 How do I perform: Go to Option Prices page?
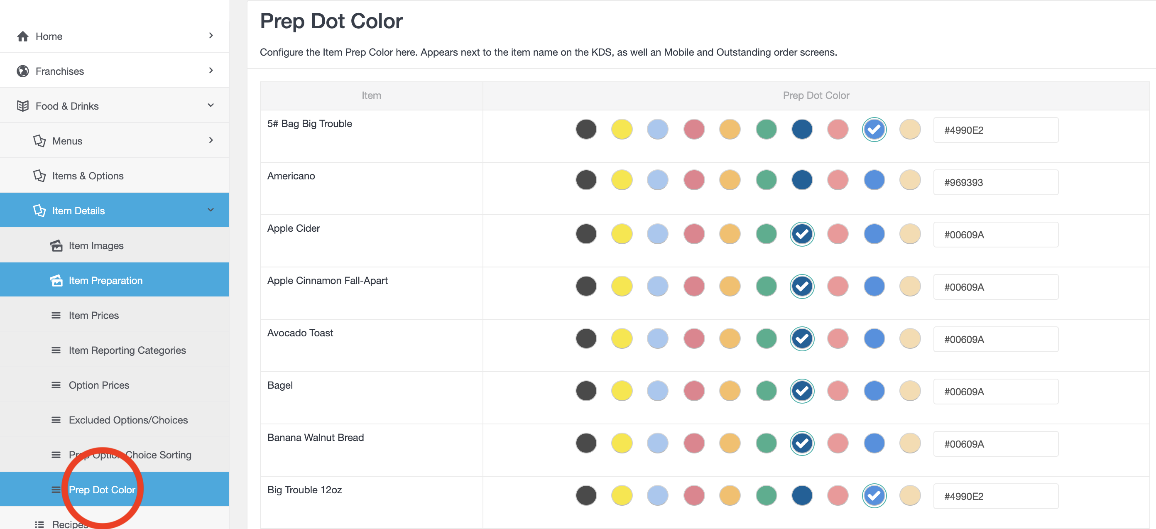pyautogui.click(x=99, y=385)
